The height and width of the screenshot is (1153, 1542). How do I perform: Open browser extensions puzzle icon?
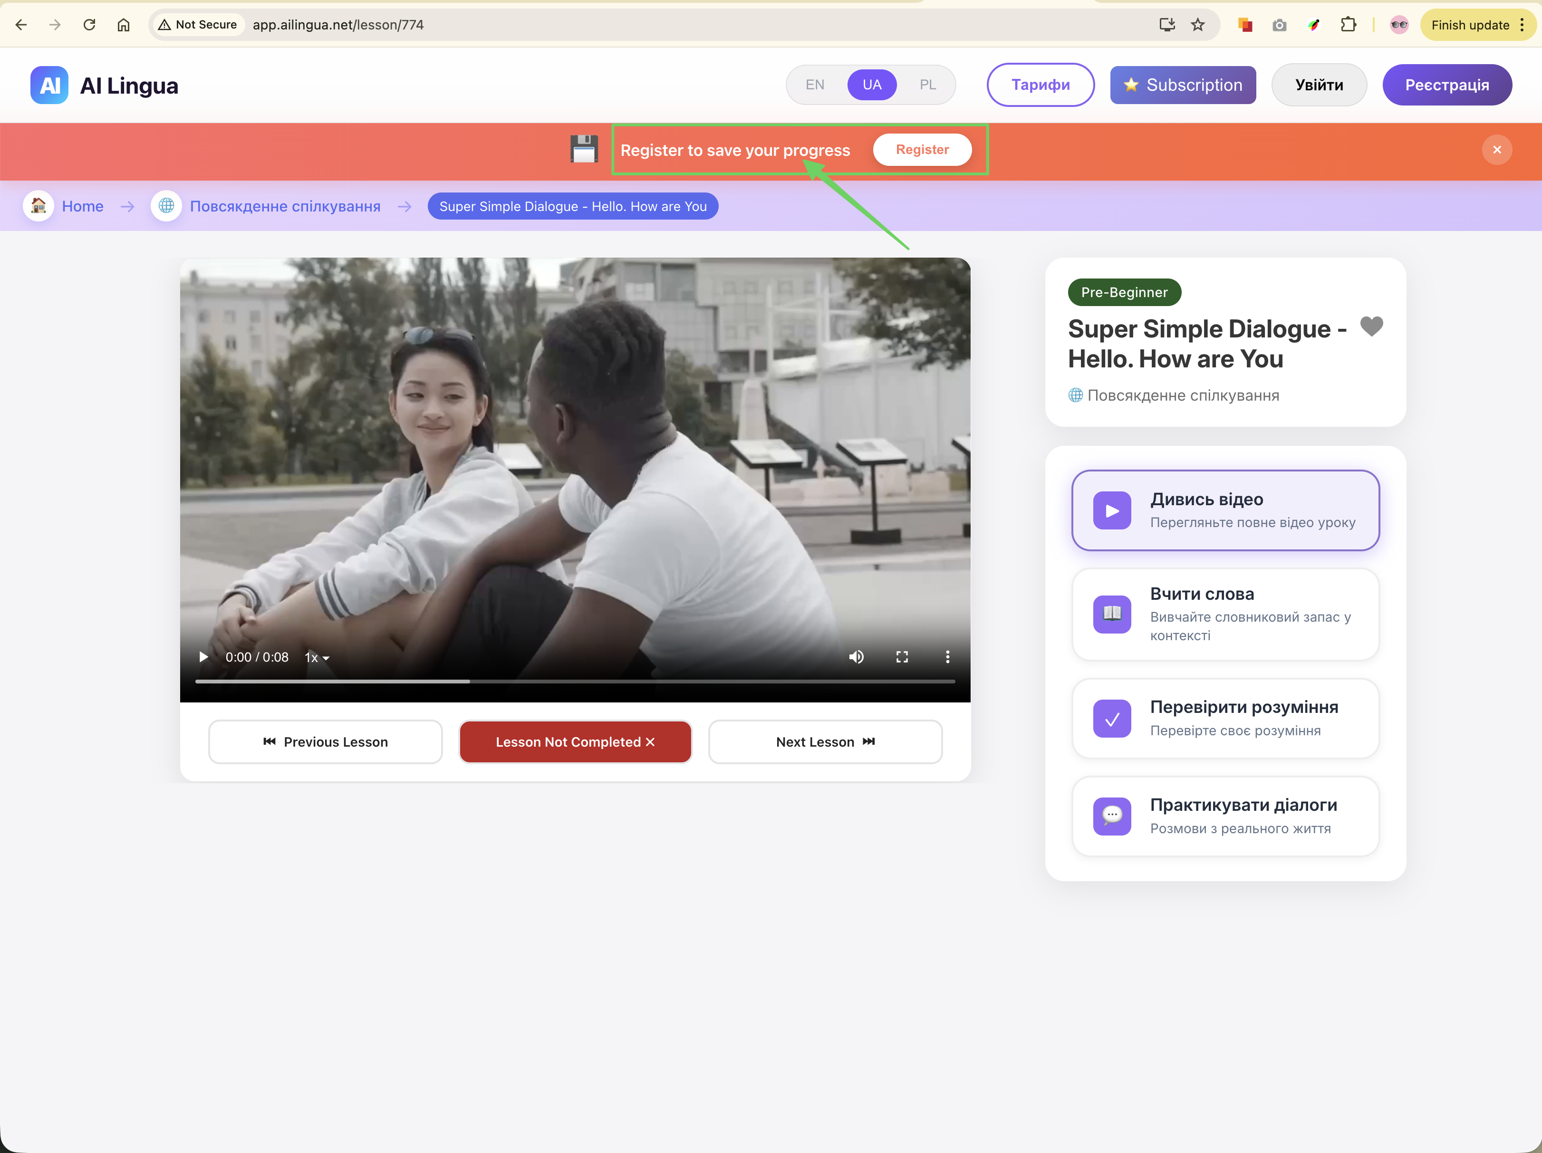[x=1348, y=25]
